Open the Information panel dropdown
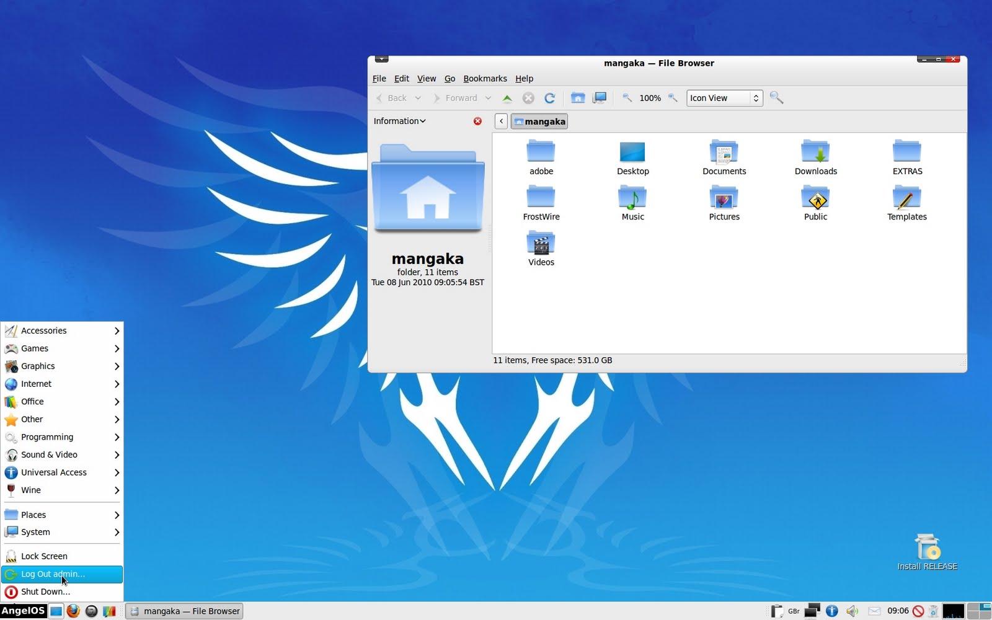This screenshot has height=620, width=992. click(399, 121)
